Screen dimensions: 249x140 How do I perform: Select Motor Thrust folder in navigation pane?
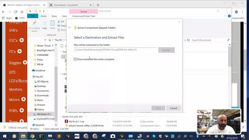coord(44,45)
